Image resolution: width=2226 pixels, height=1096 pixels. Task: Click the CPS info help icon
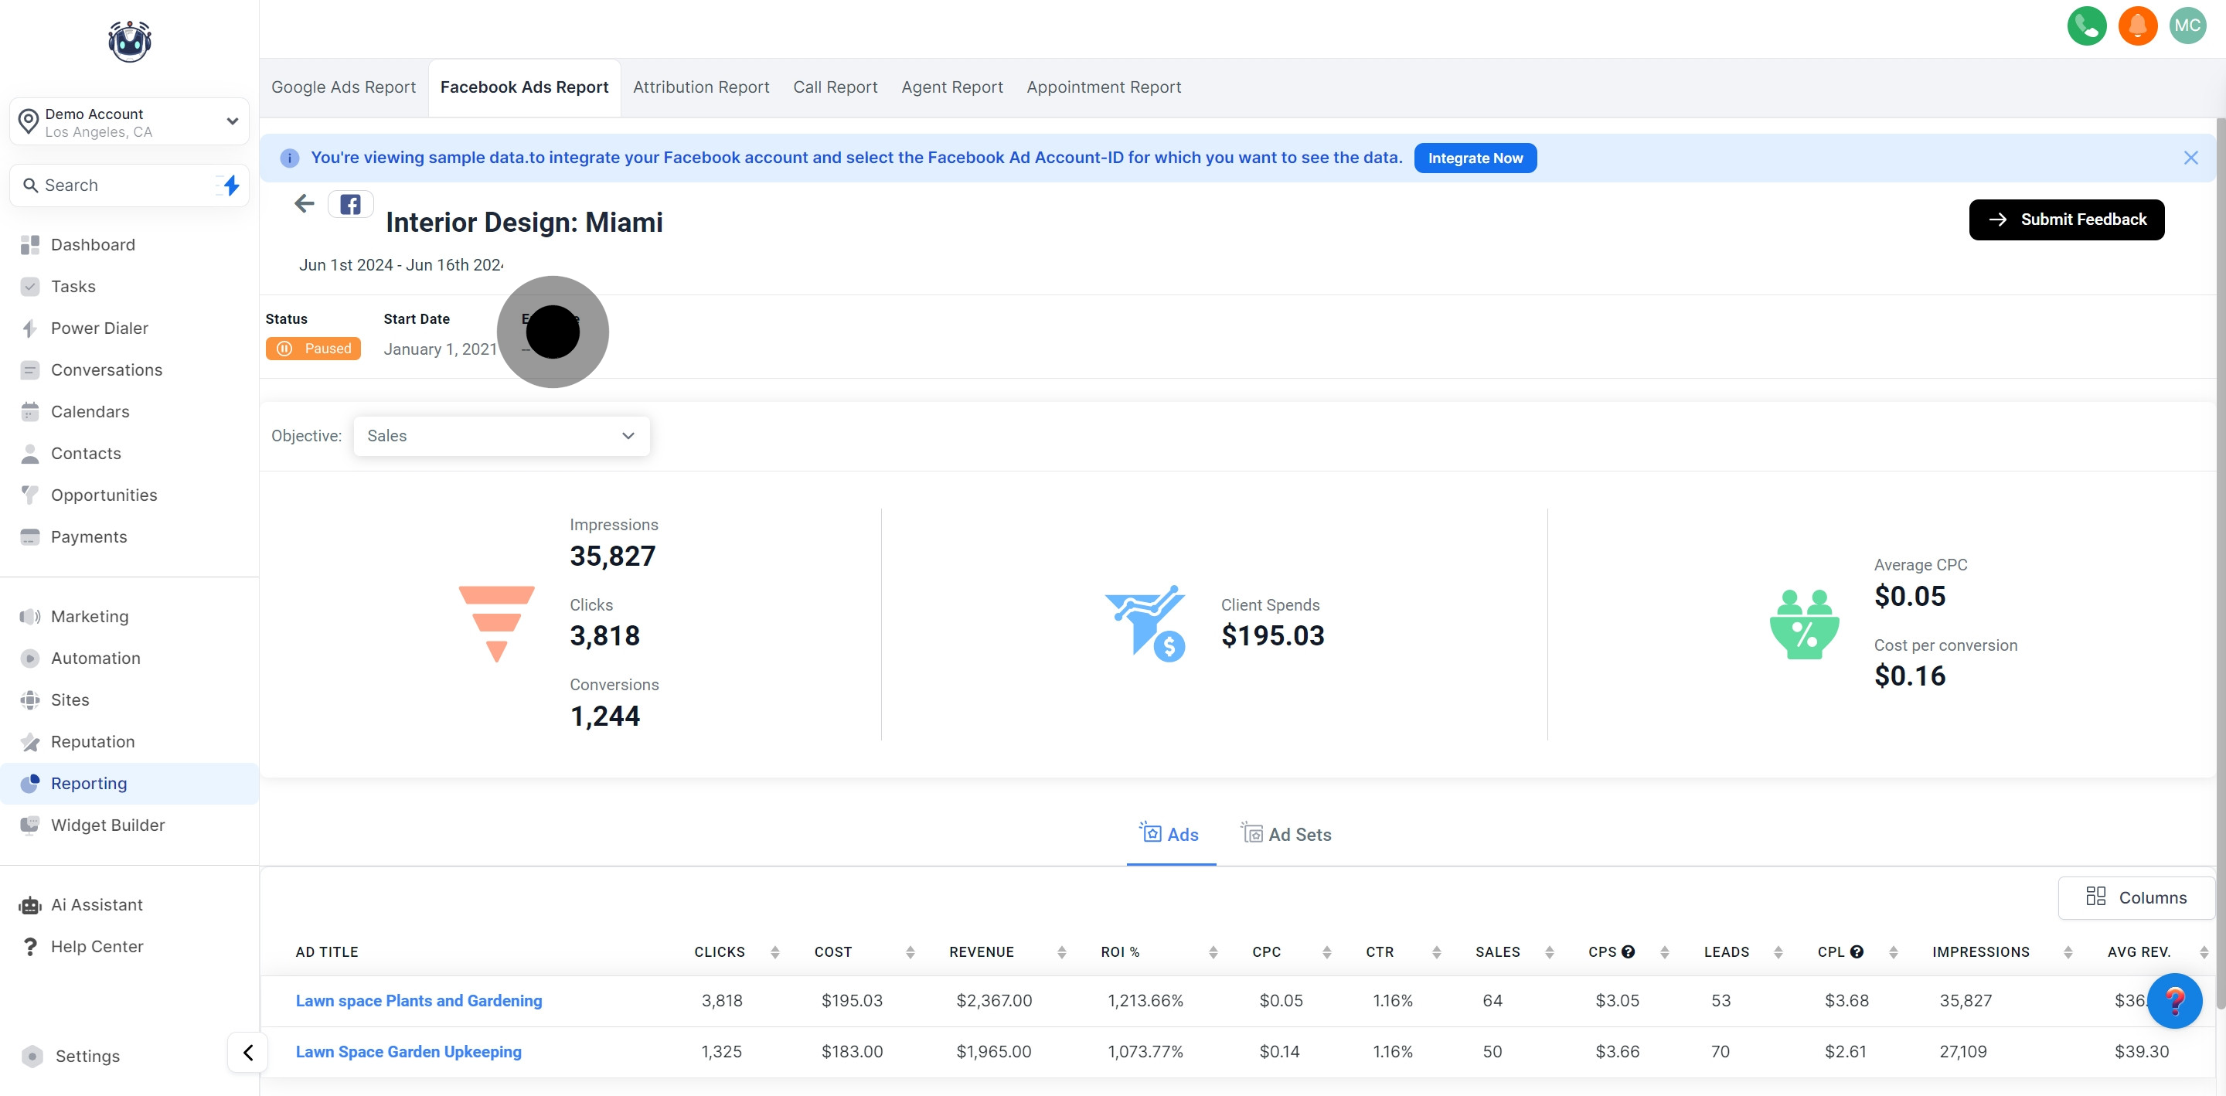click(1628, 951)
